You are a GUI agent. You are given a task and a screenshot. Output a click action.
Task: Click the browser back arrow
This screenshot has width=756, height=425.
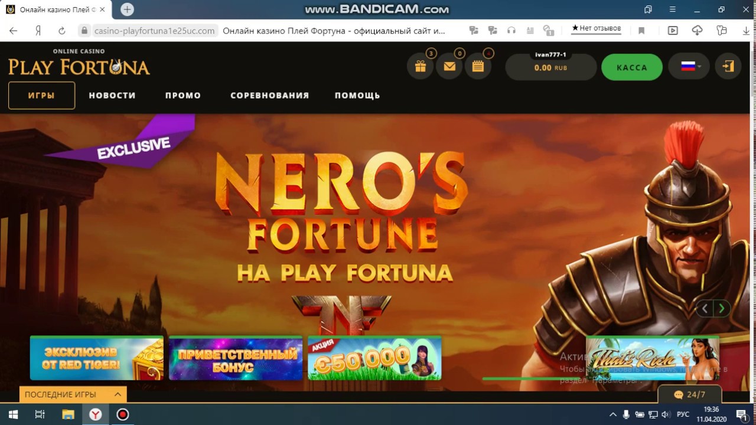click(x=13, y=31)
